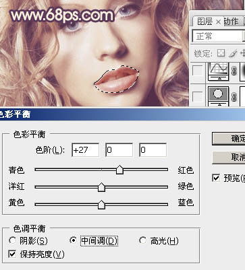The image size is (245, 270).
Task: Click the 黄色 label
Action: pyautogui.click(x=16, y=203)
